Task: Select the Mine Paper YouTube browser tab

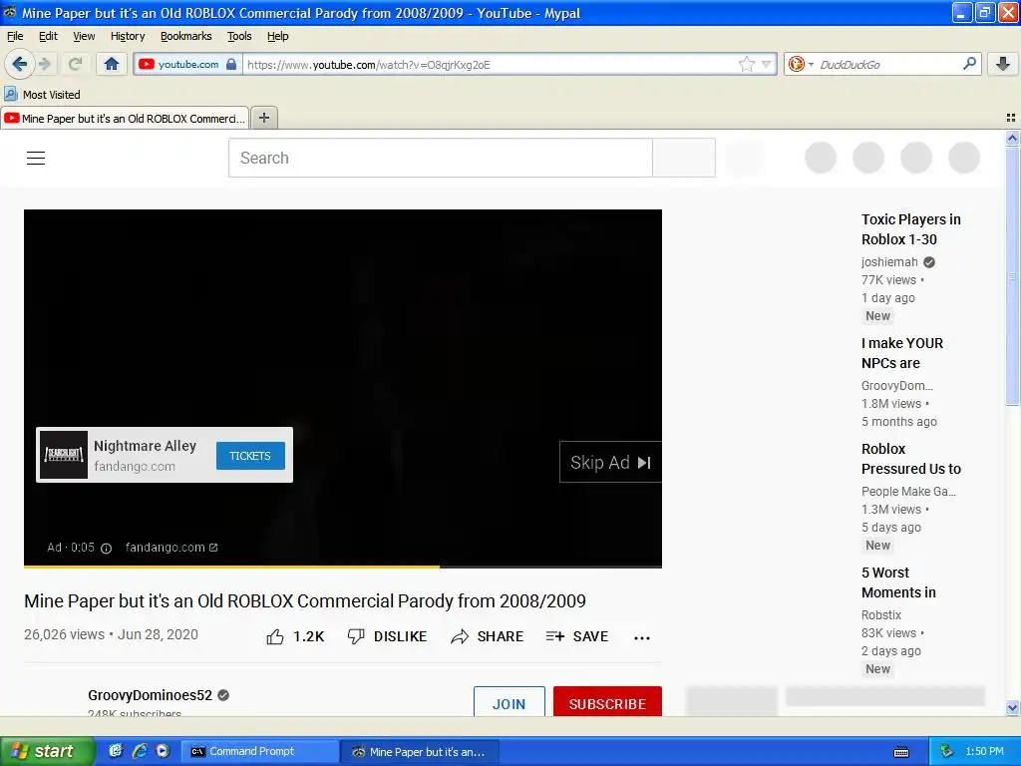Action: [125, 119]
